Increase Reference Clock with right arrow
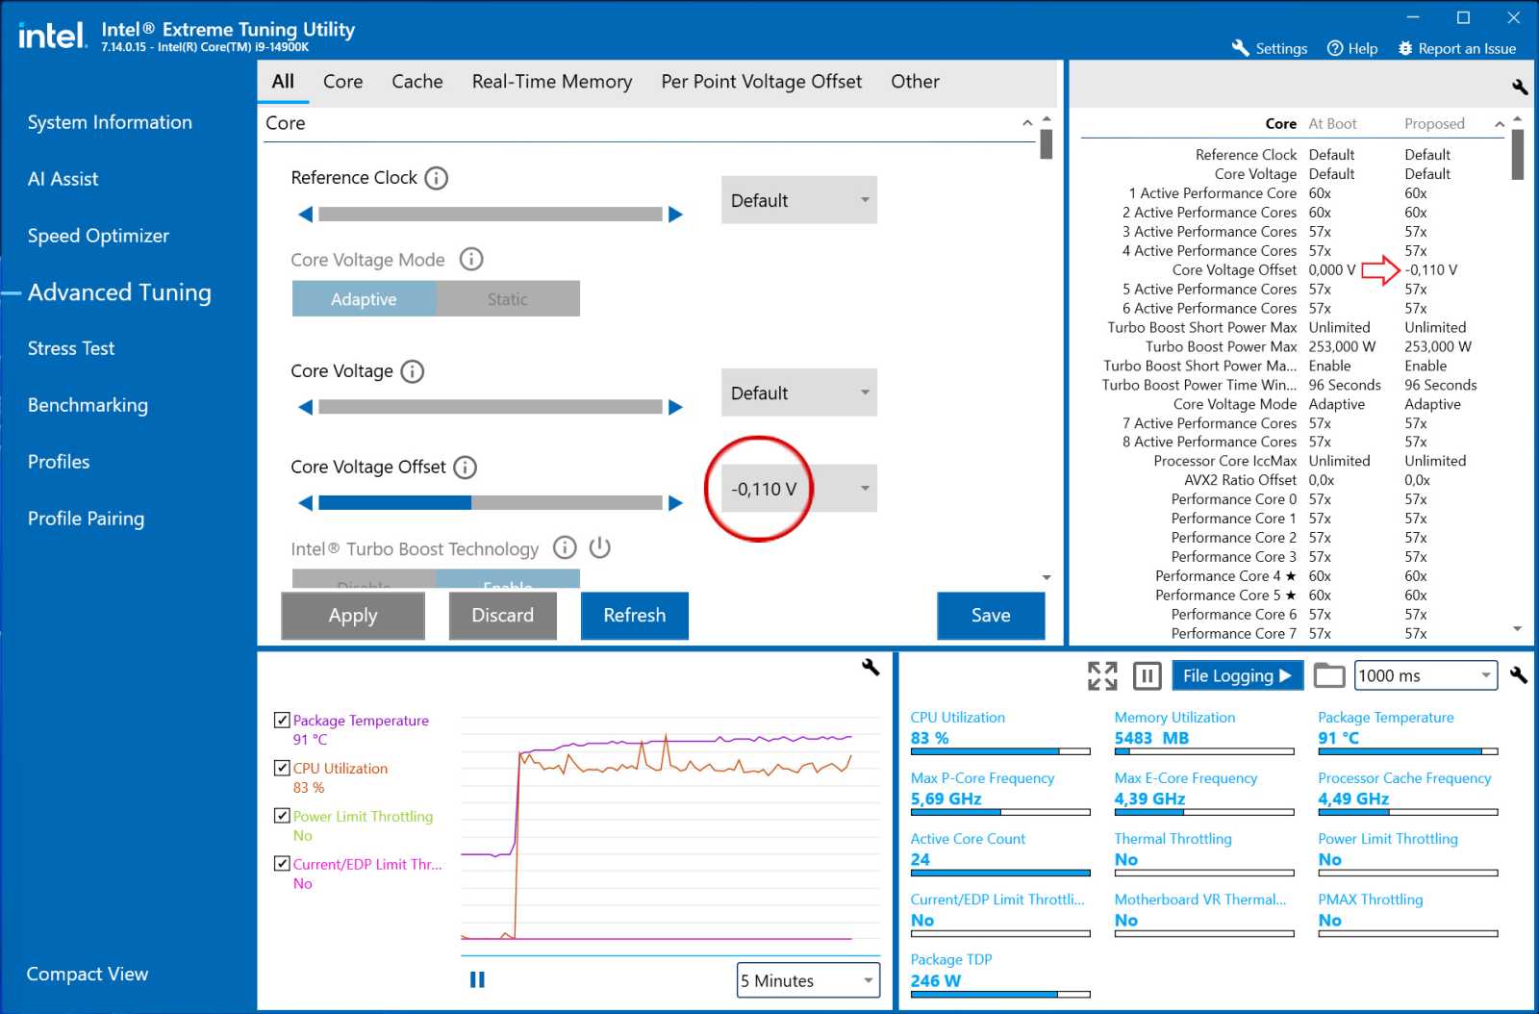Image resolution: width=1539 pixels, height=1014 pixels. (x=675, y=215)
